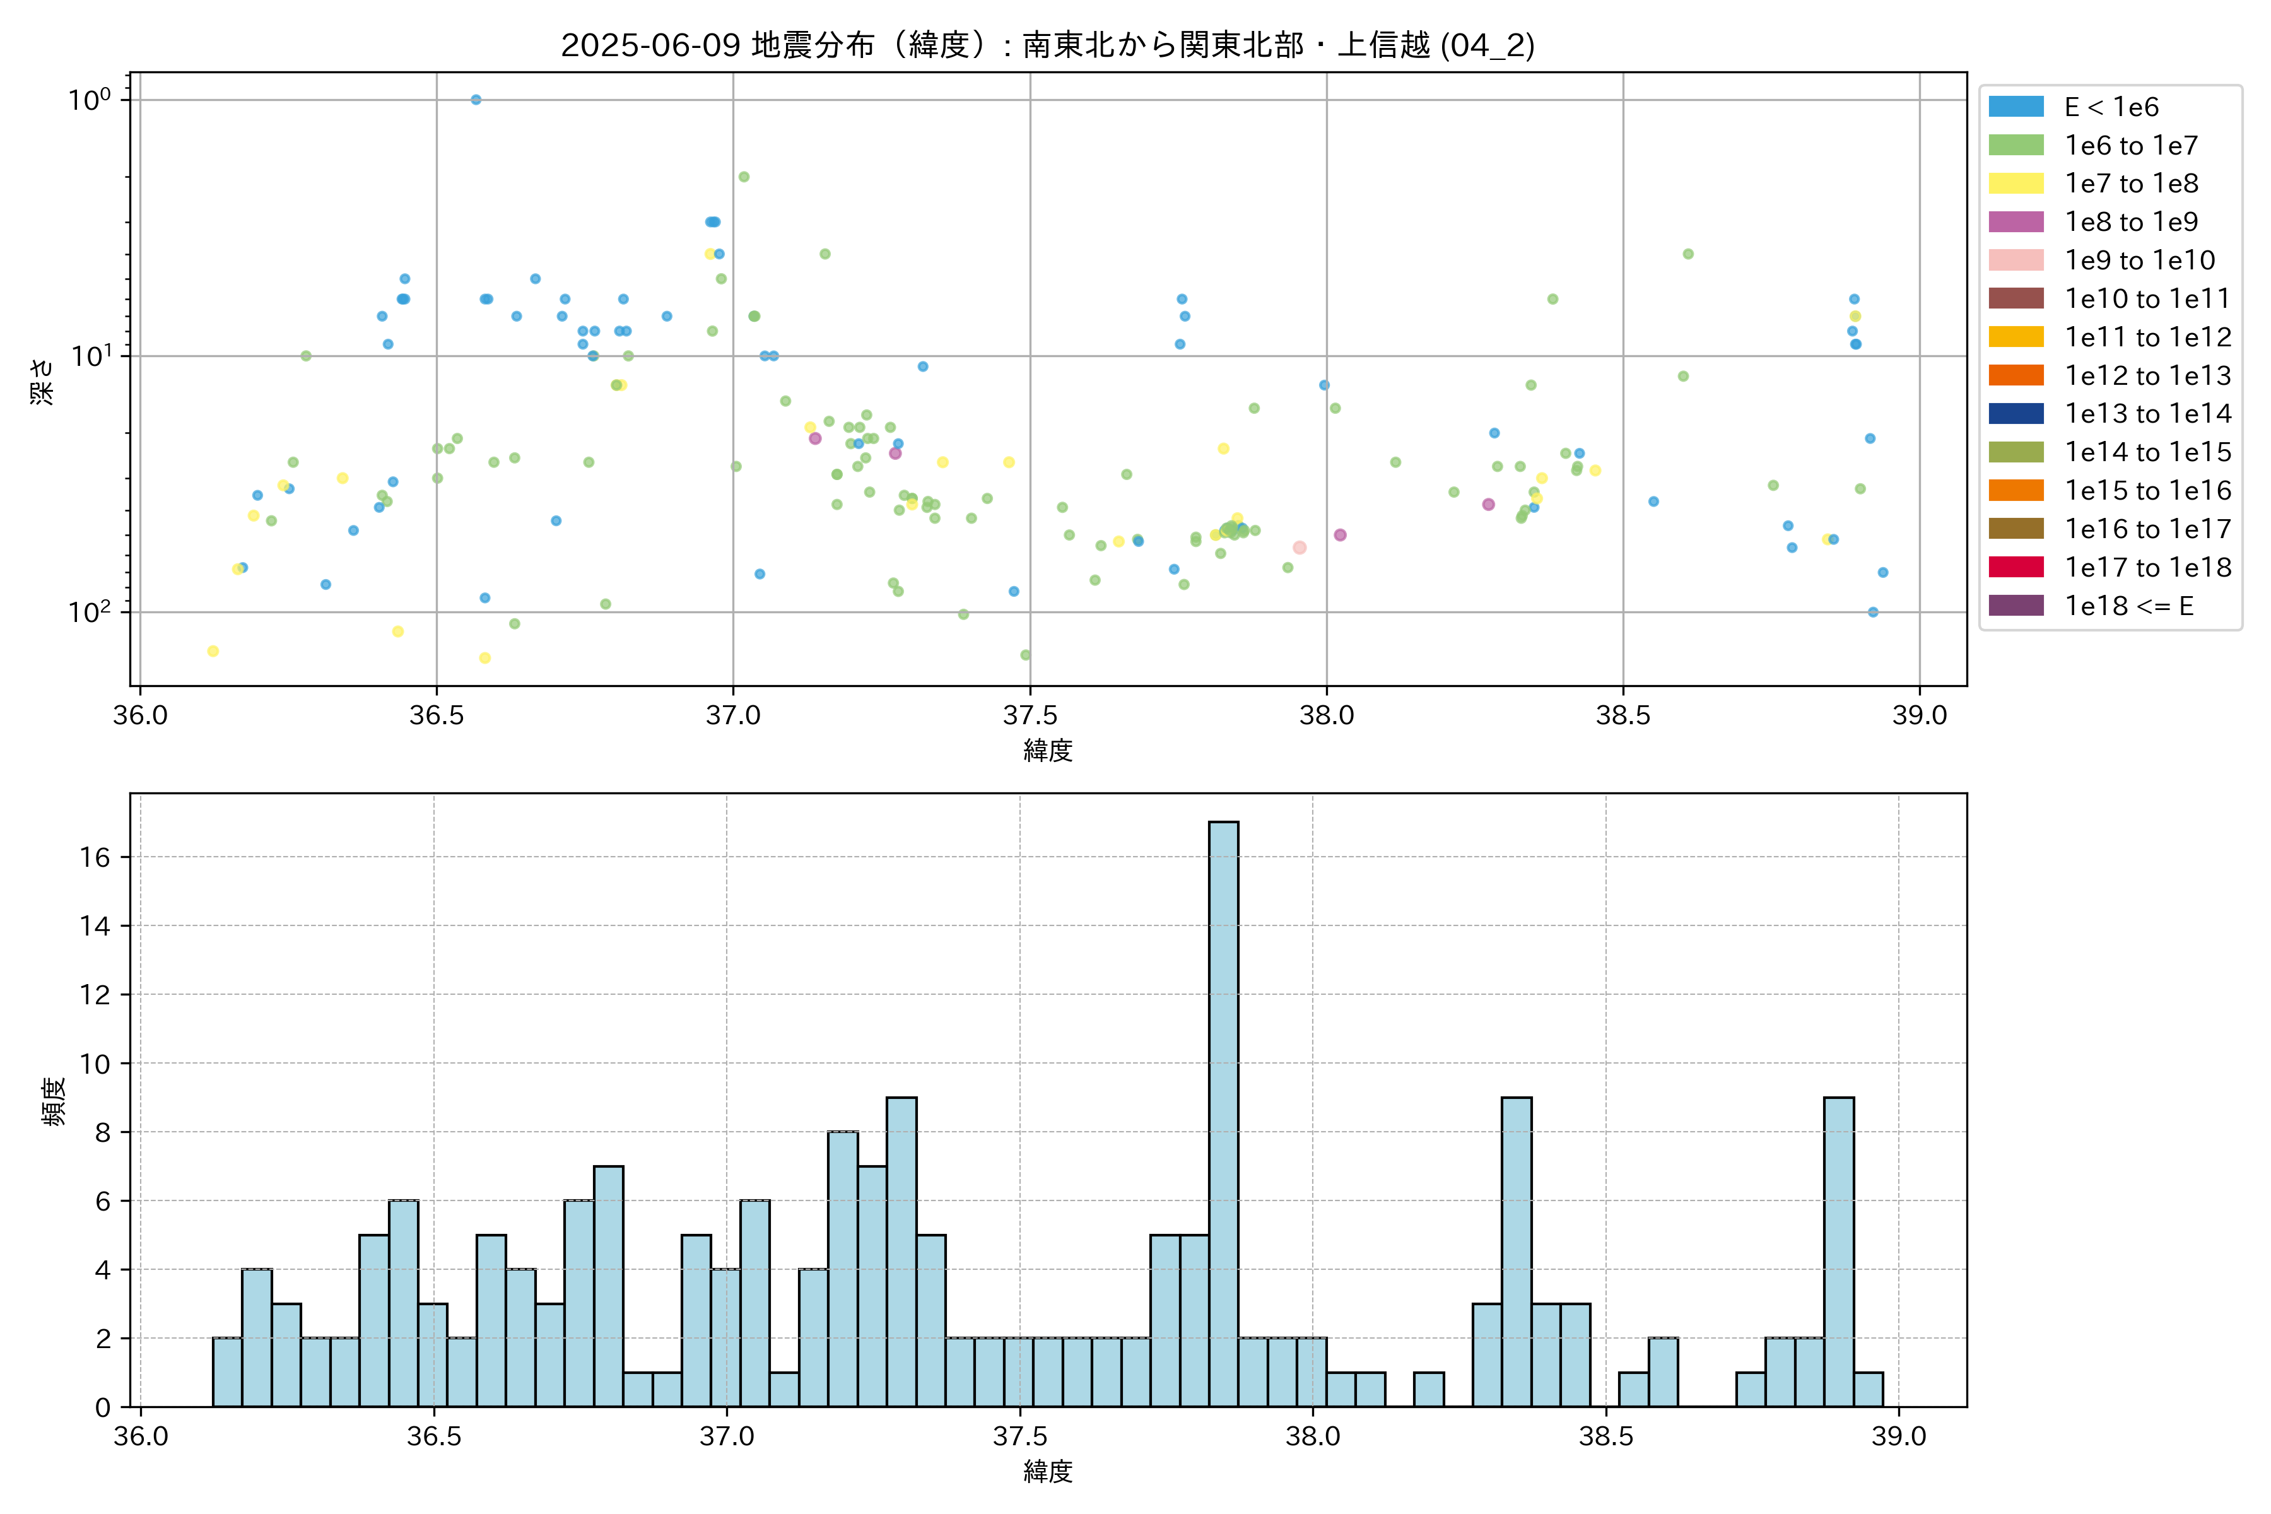Click the pink 1e9 to 1e10 swatch
This screenshot has height=1514, width=2271.
2015,260
